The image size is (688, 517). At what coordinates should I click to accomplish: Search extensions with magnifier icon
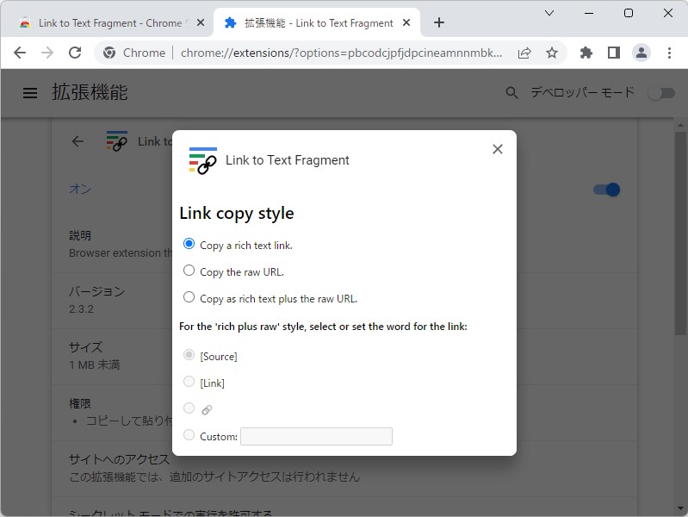click(511, 93)
